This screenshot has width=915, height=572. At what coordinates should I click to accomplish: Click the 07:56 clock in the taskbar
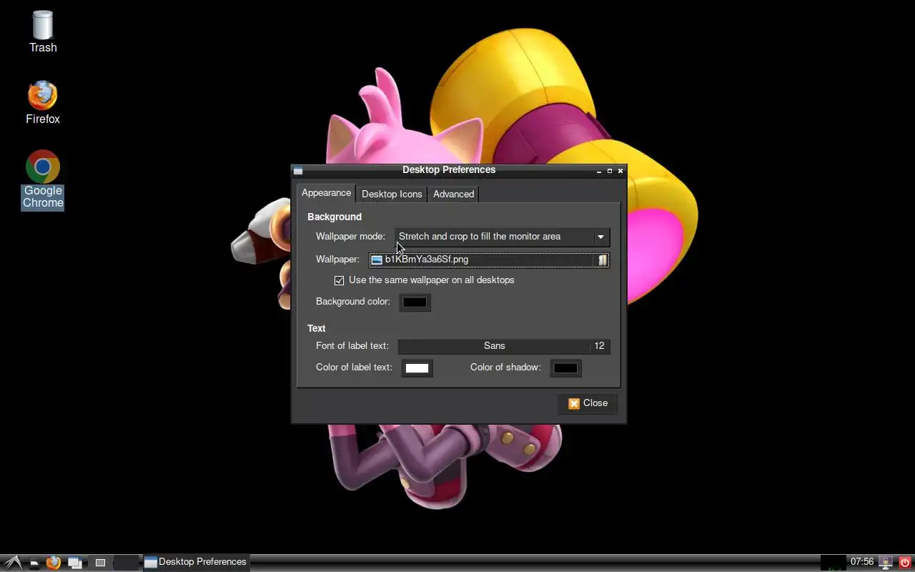862,562
